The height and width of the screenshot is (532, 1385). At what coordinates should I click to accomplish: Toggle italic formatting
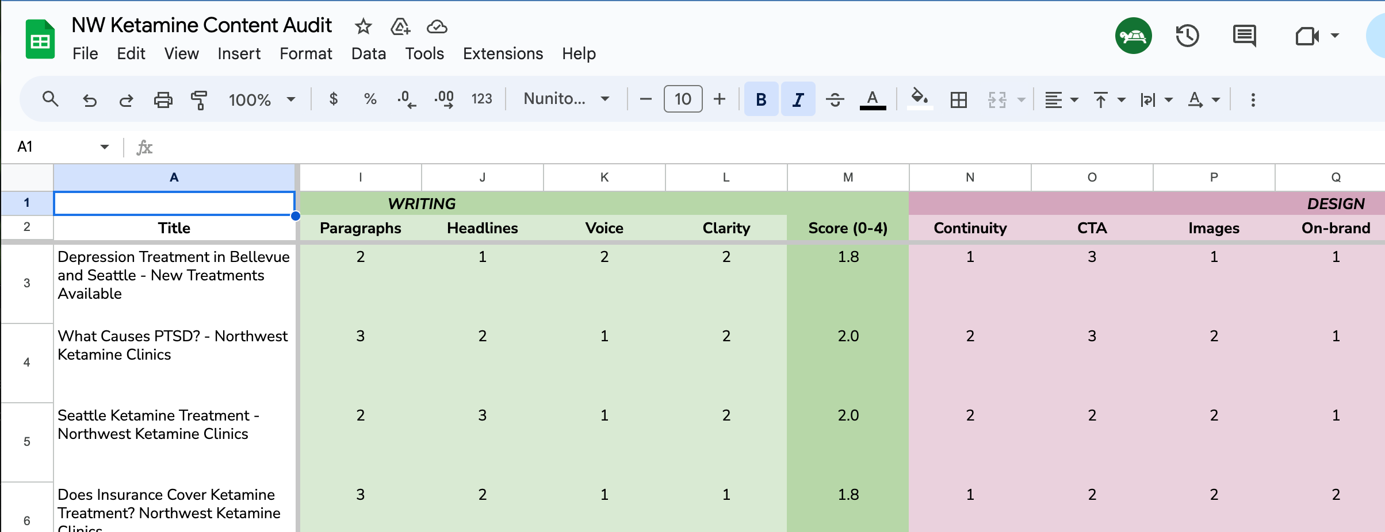[798, 99]
